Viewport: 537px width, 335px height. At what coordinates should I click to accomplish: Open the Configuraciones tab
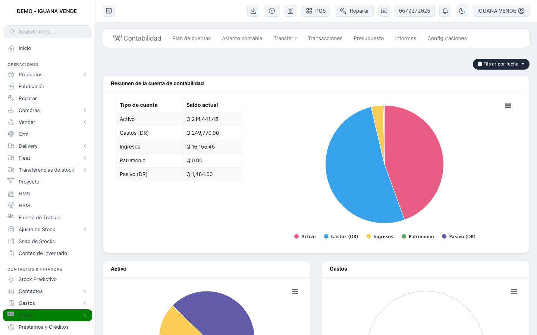pyautogui.click(x=447, y=38)
